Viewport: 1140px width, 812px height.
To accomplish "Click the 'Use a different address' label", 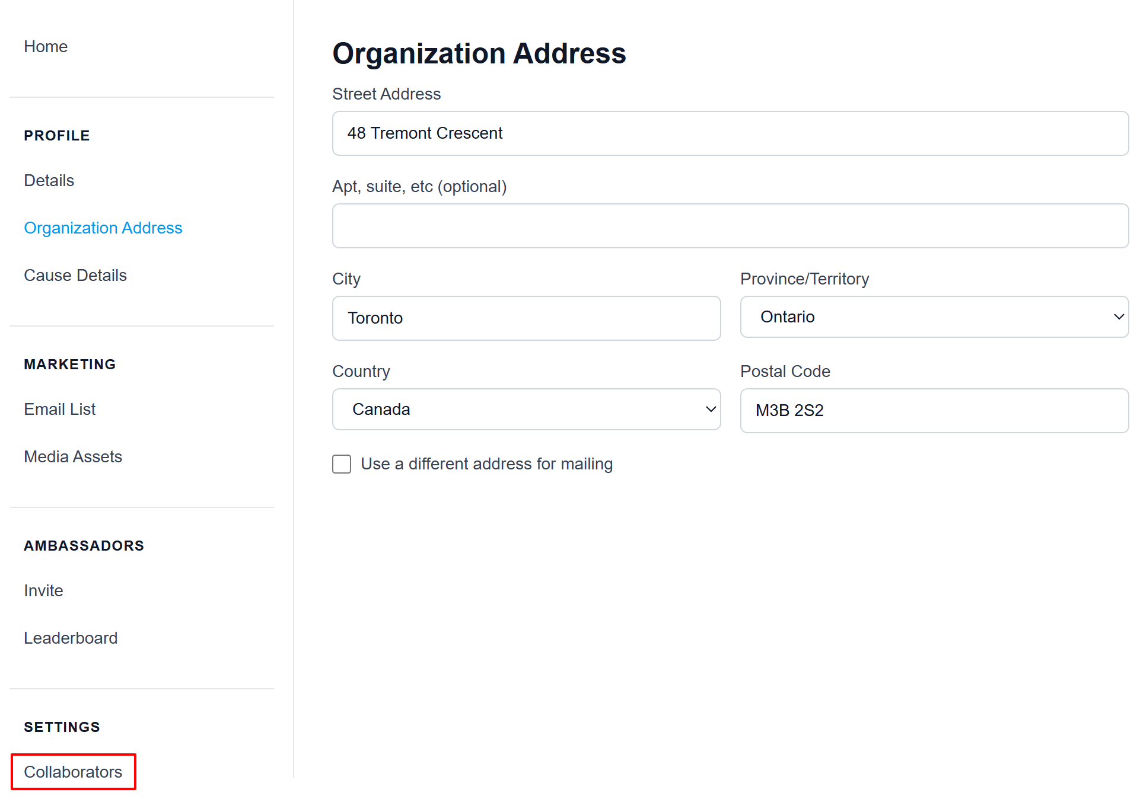I will [486, 463].
